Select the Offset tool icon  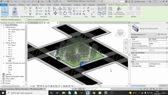(60, 9)
